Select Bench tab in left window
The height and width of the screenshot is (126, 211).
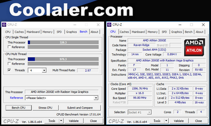click(x=84, y=32)
